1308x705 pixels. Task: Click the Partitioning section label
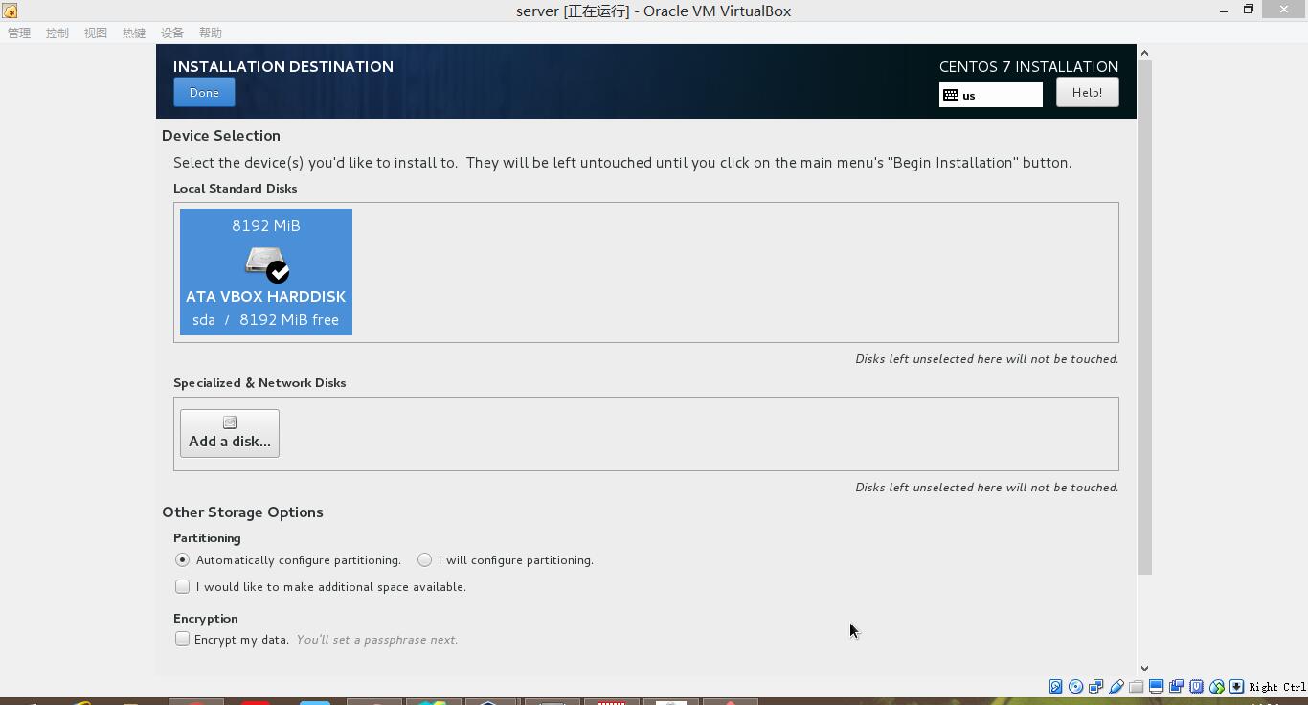tap(207, 538)
